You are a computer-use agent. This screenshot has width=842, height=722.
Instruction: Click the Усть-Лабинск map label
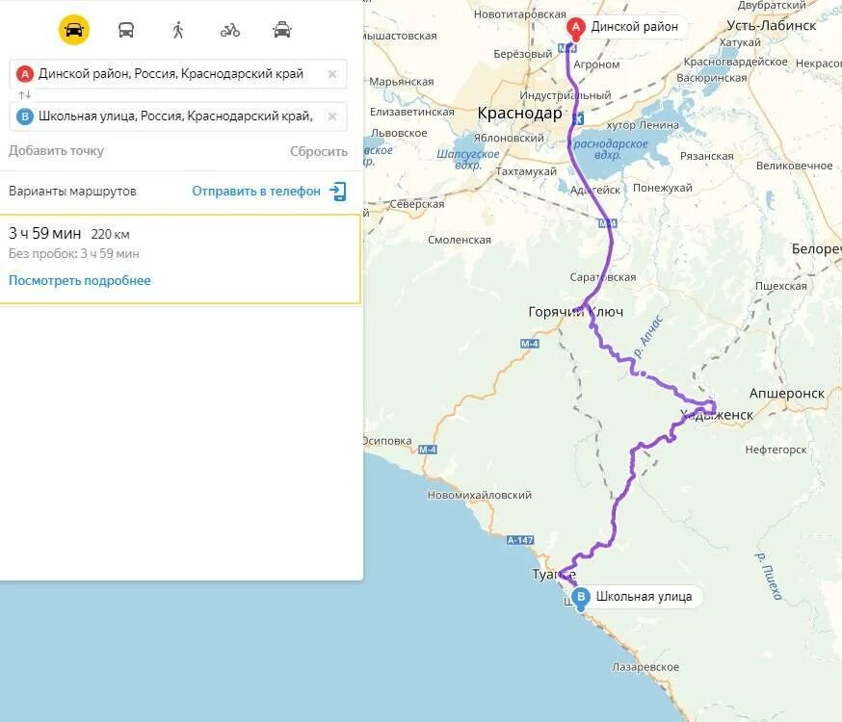tap(771, 25)
